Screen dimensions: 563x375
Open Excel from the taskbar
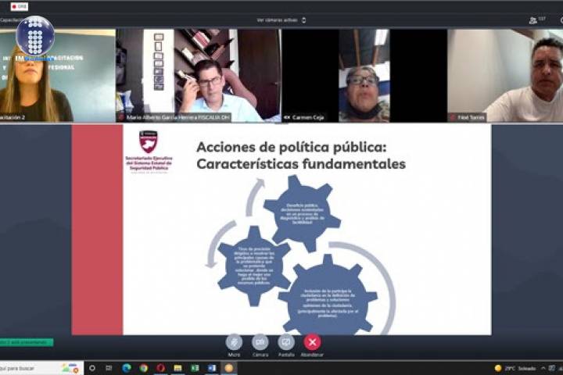[x=195, y=368]
